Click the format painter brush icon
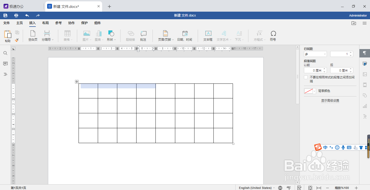 (17, 40)
